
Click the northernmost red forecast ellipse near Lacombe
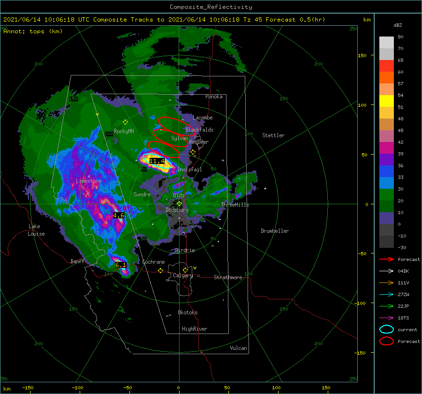click(176, 126)
